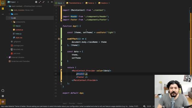This screenshot has width=192, height=108.
Task: Open the Project view dropdown
Action: pos(13,2)
